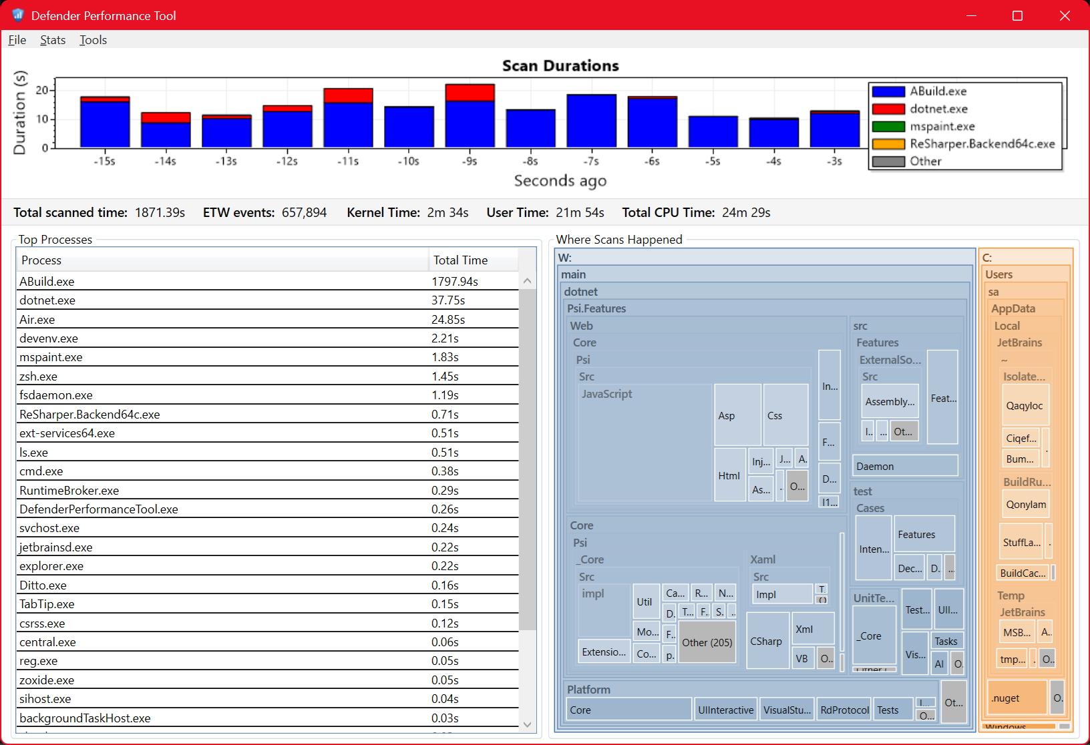
Task: Open the Stats menu
Action: point(53,40)
